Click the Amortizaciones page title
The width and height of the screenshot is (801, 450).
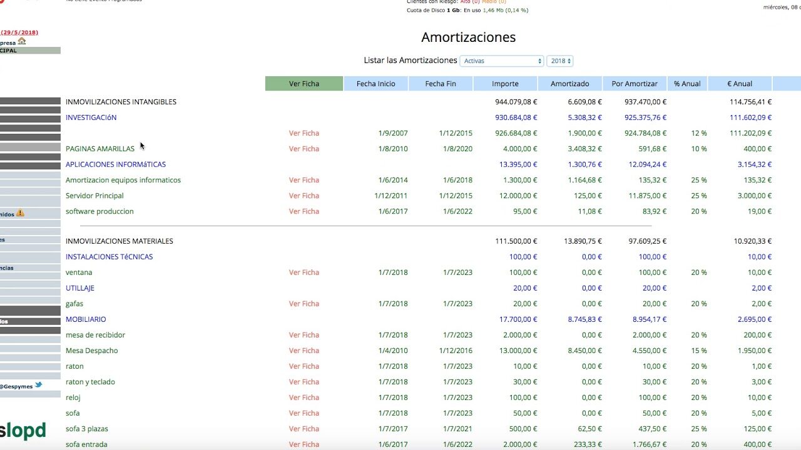point(469,37)
